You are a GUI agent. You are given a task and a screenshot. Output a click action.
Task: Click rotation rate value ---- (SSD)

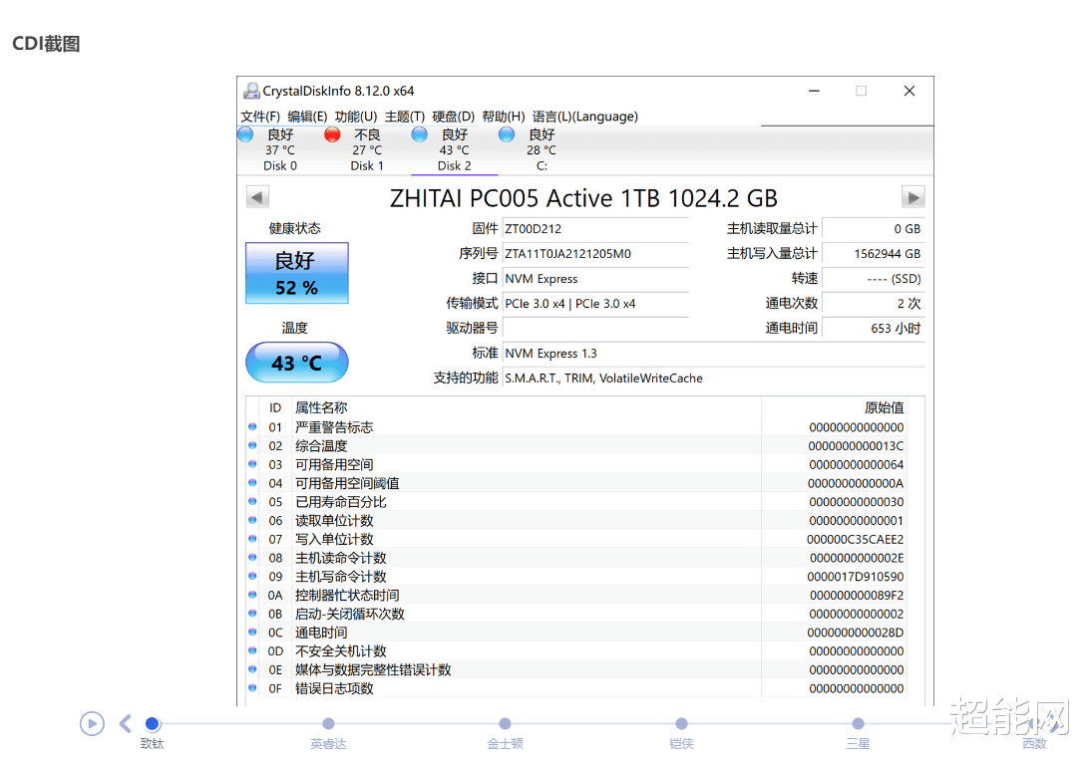coord(874,279)
